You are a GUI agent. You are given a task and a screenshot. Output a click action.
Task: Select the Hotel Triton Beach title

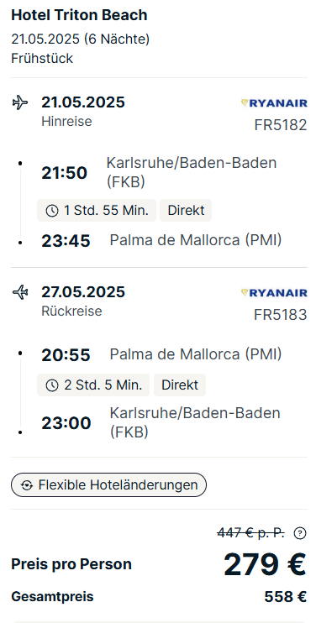79,15
